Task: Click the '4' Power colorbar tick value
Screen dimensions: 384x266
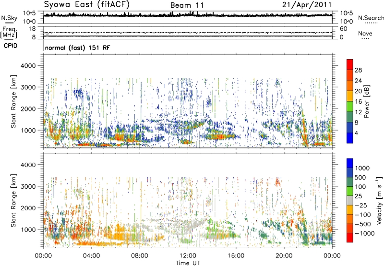Action: click(356, 133)
